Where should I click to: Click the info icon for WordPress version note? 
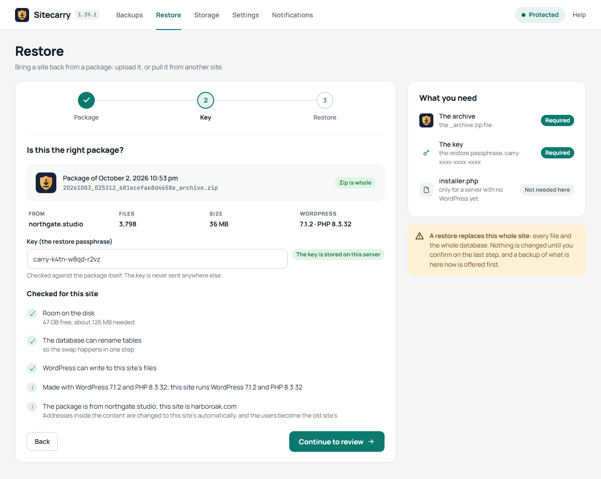click(x=32, y=388)
